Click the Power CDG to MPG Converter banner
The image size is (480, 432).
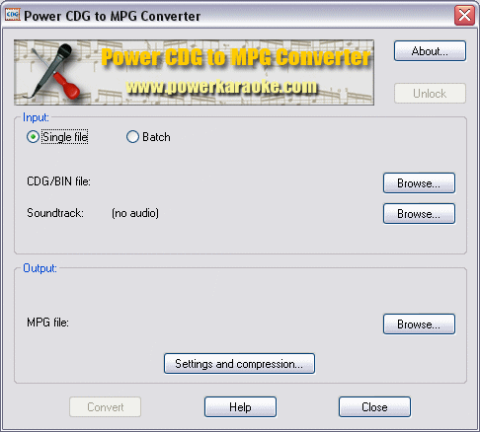[x=194, y=72]
